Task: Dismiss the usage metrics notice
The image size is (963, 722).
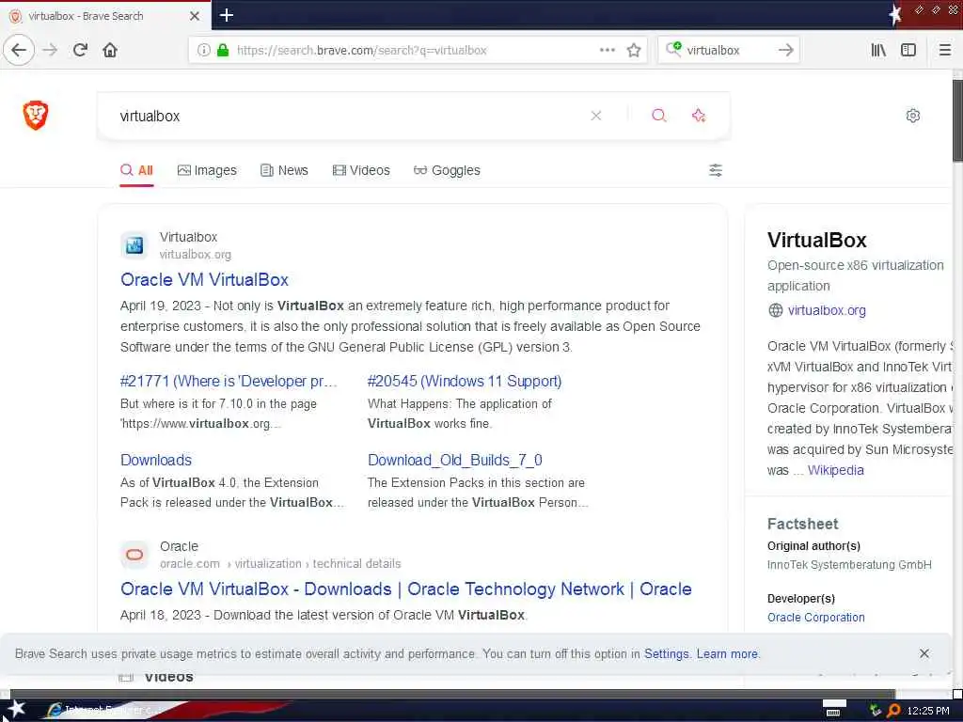Action: pyautogui.click(x=924, y=653)
